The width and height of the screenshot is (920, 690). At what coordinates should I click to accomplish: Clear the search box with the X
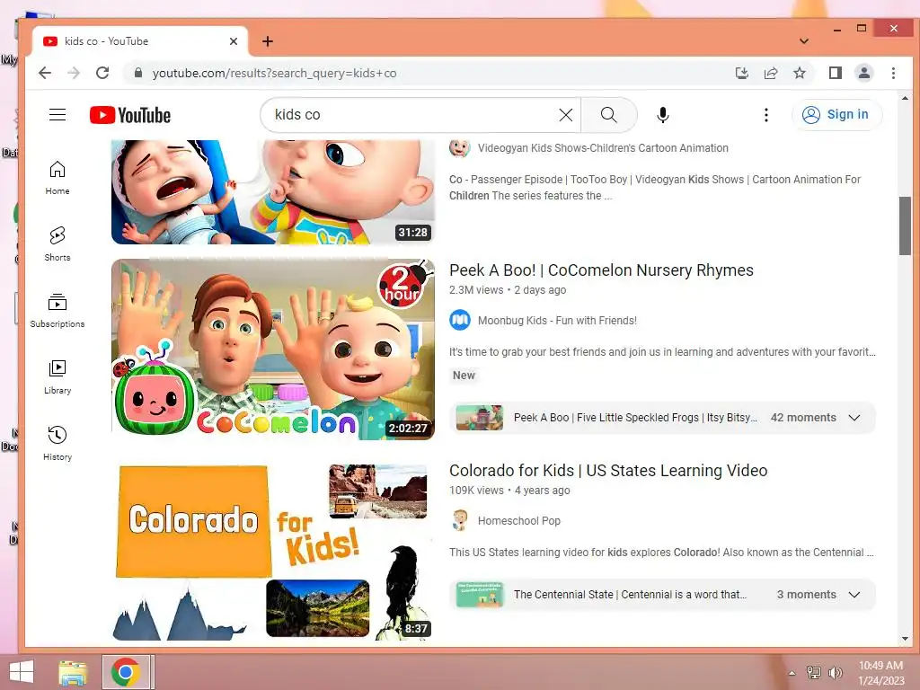(566, 115)
